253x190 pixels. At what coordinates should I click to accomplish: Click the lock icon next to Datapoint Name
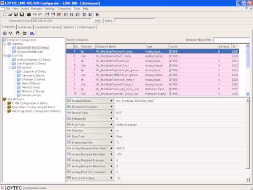click(111, 101)
